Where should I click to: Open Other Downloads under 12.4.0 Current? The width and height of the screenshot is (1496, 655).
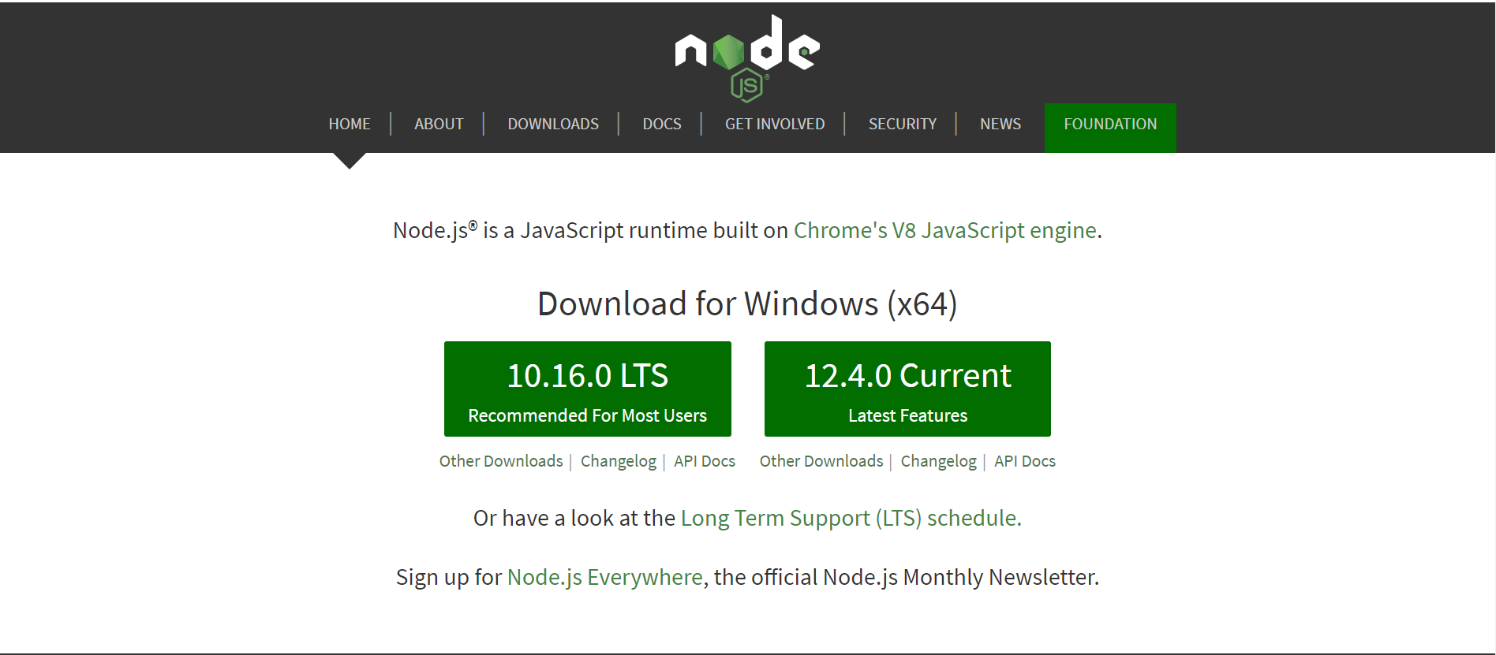click(x=821, y=461)
